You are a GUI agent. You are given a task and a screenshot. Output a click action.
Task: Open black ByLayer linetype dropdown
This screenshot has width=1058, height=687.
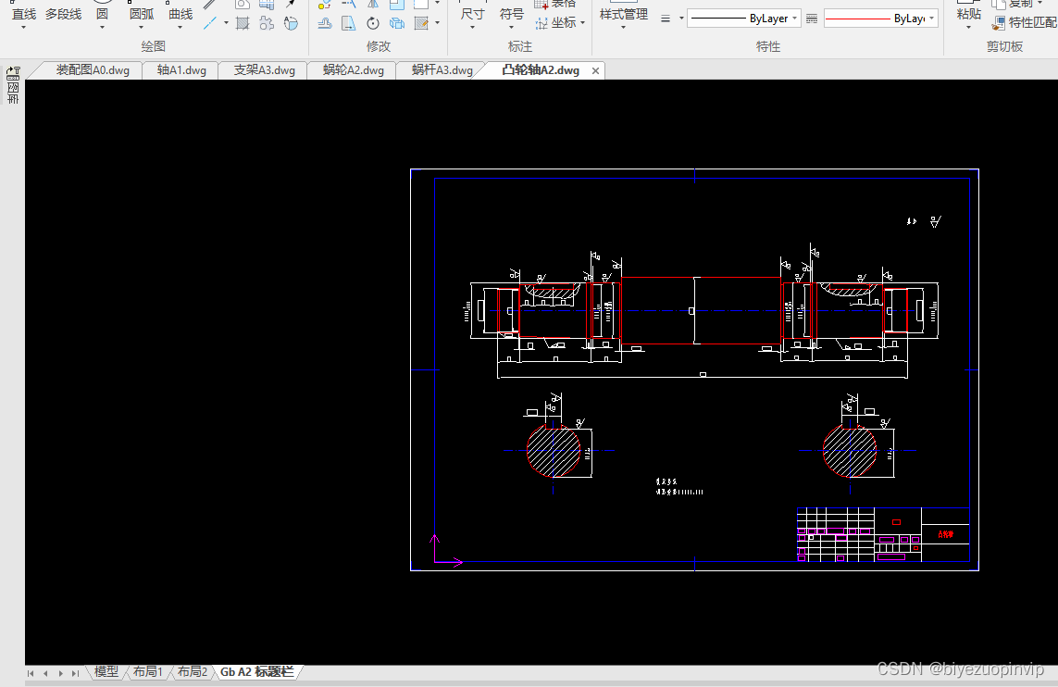click(744, 19)
